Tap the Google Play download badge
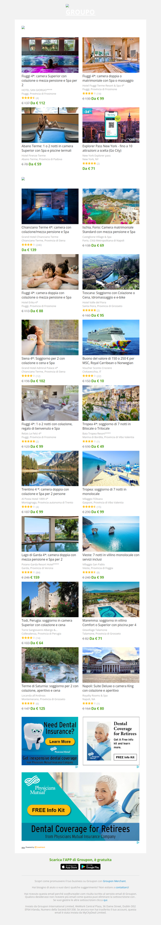Image resolution: width=161 pixels, height=925 pixels. point(90,867)
